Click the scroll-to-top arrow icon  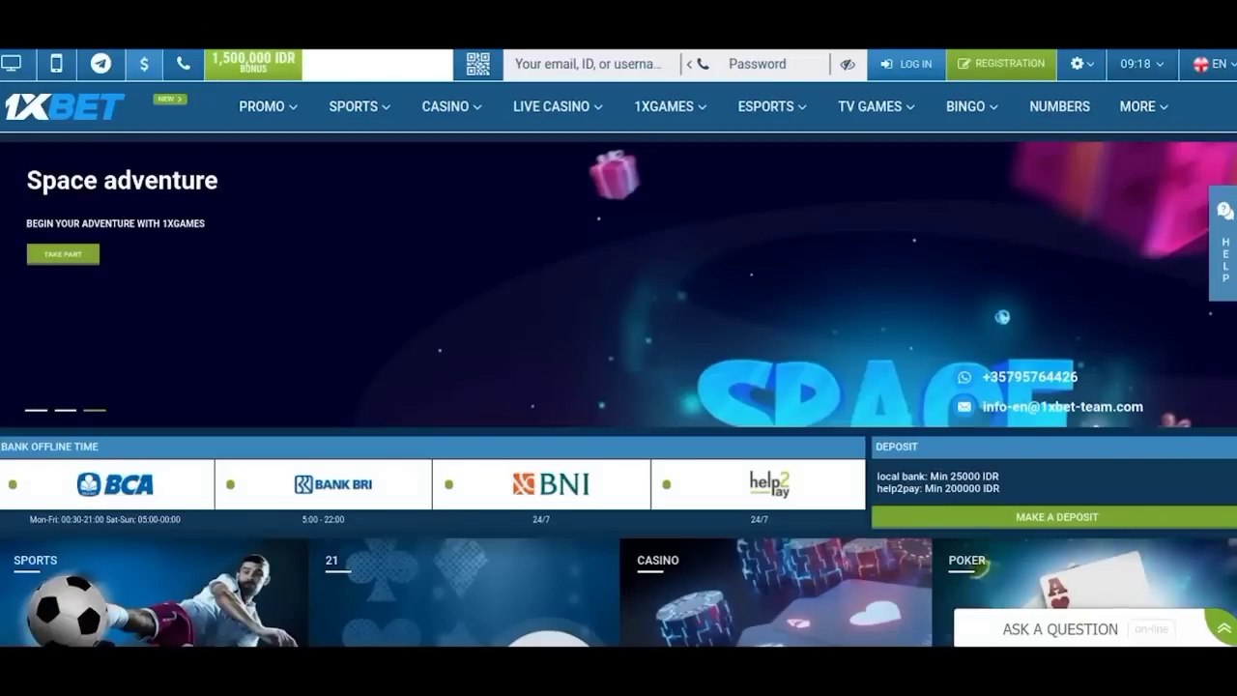[x=1223, y=628]
